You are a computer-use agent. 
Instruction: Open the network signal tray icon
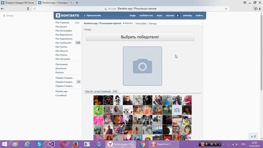tap(233, 144)
